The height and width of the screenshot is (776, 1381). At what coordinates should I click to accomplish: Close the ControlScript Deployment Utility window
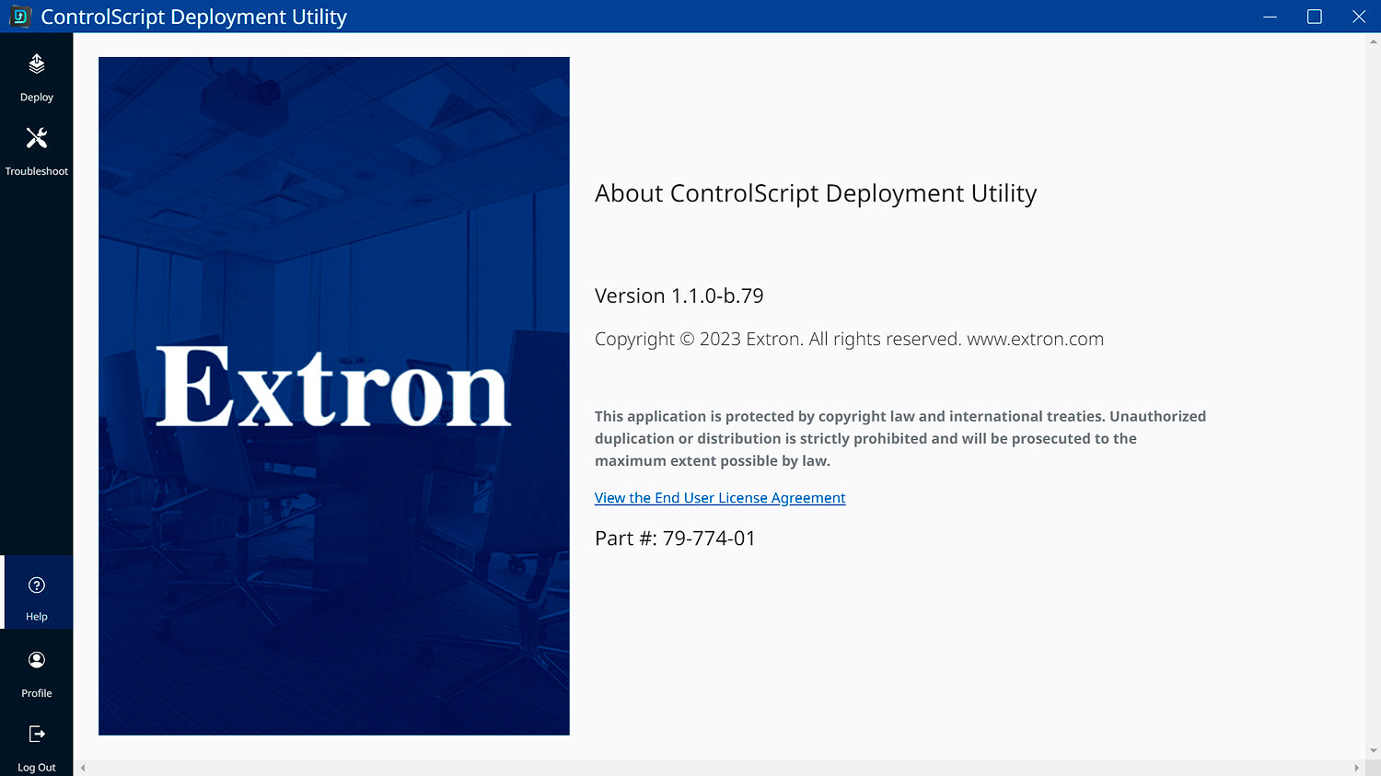(x=1359, y=17)
